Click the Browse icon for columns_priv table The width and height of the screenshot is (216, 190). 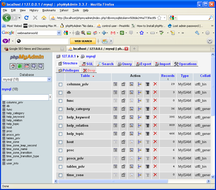pos(115,84)
